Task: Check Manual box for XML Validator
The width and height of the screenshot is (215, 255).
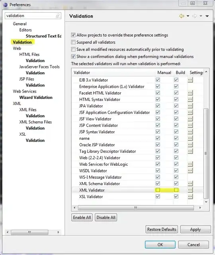Action: click(158, 190)
